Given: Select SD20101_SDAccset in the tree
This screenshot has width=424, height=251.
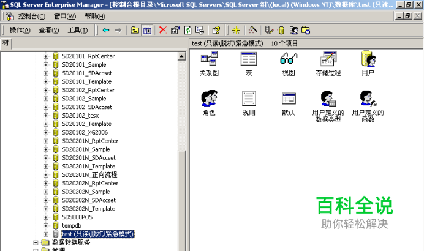Looking at the screenshot, I should (87, 73).
